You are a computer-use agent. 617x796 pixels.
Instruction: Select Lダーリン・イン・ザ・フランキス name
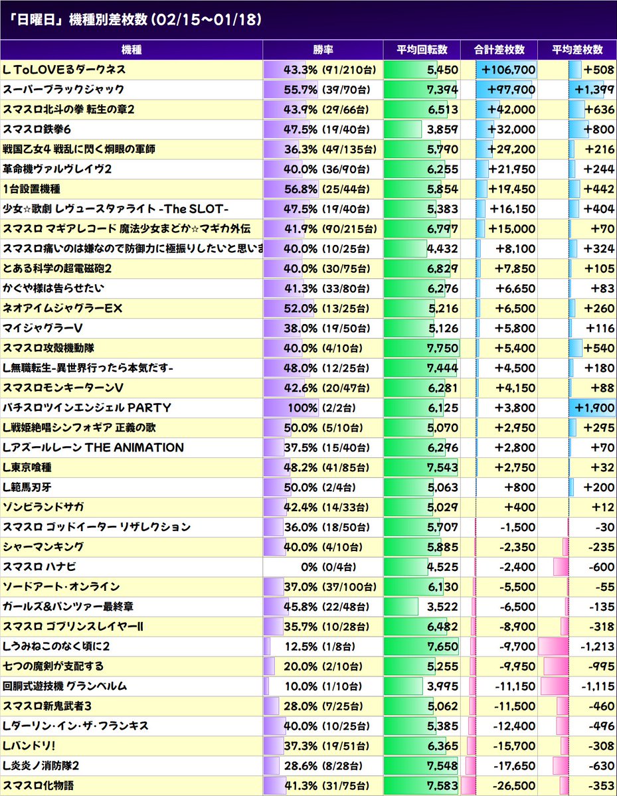[x=76, y=726]
